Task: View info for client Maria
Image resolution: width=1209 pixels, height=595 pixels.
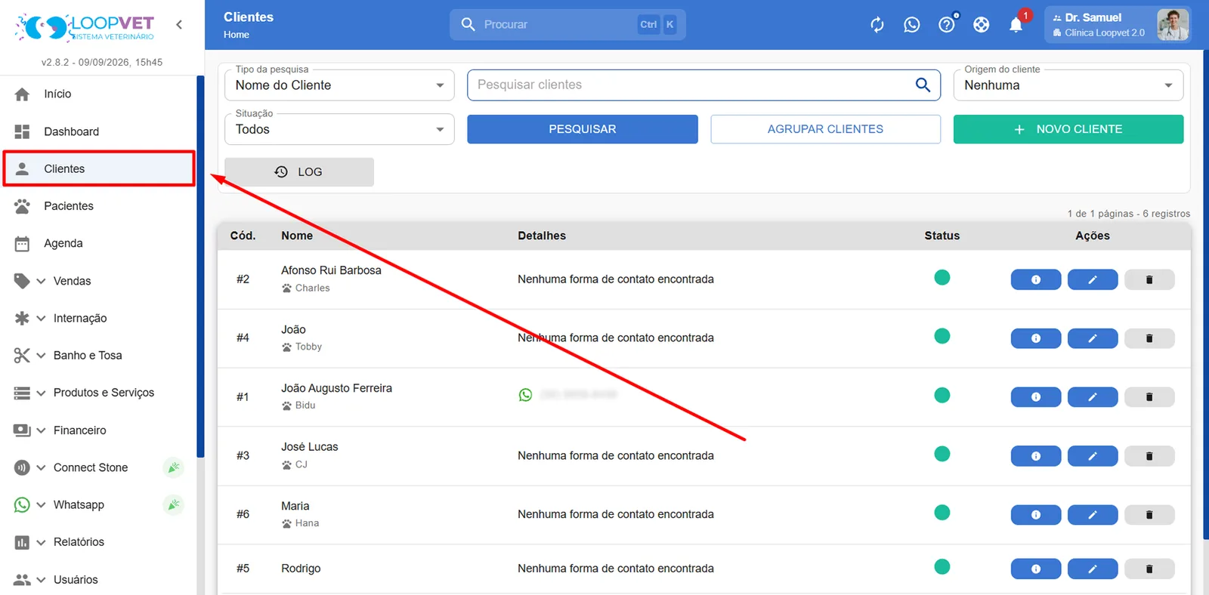Action: (x=1036, y=515)
